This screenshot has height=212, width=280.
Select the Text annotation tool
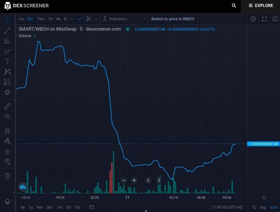point(7,62)
